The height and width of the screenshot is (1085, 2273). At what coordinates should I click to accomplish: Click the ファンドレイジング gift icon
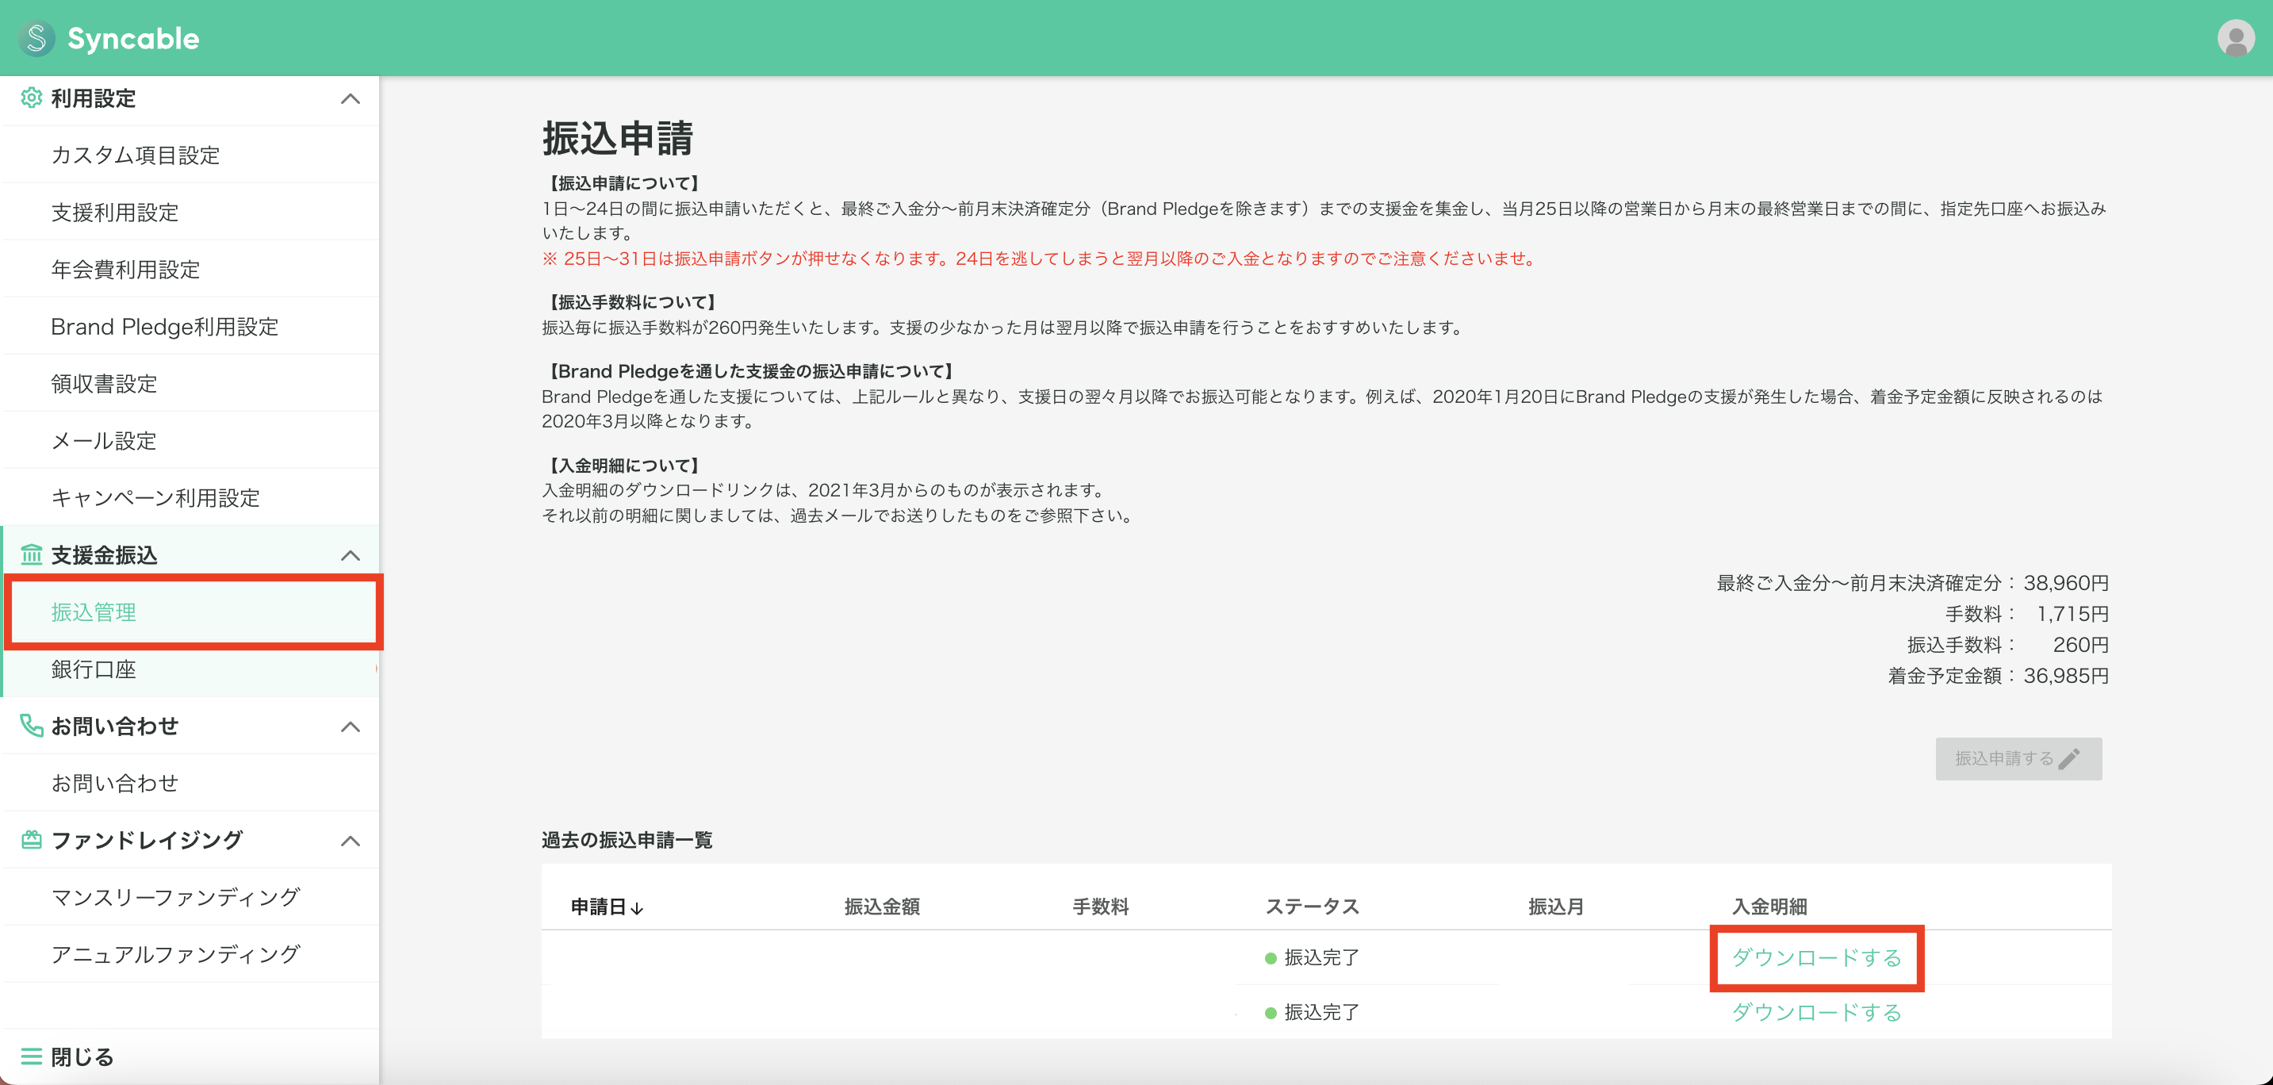pos(31,840)
